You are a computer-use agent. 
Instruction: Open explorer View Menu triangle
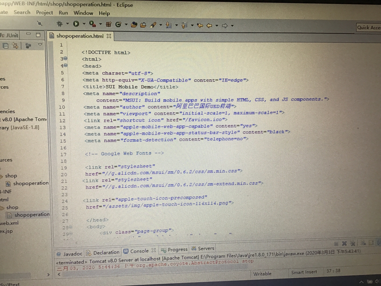40,45
